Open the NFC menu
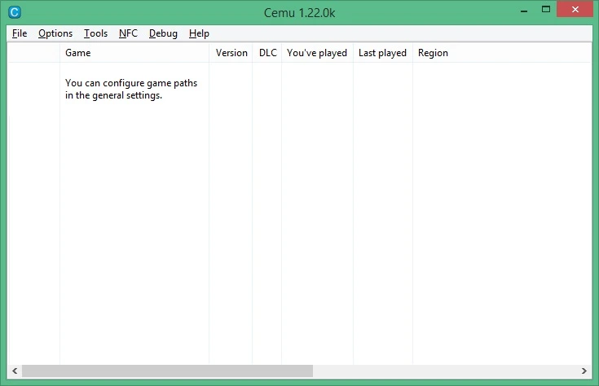This screenshot has width=599, height=386. click(x=128, y=33)
